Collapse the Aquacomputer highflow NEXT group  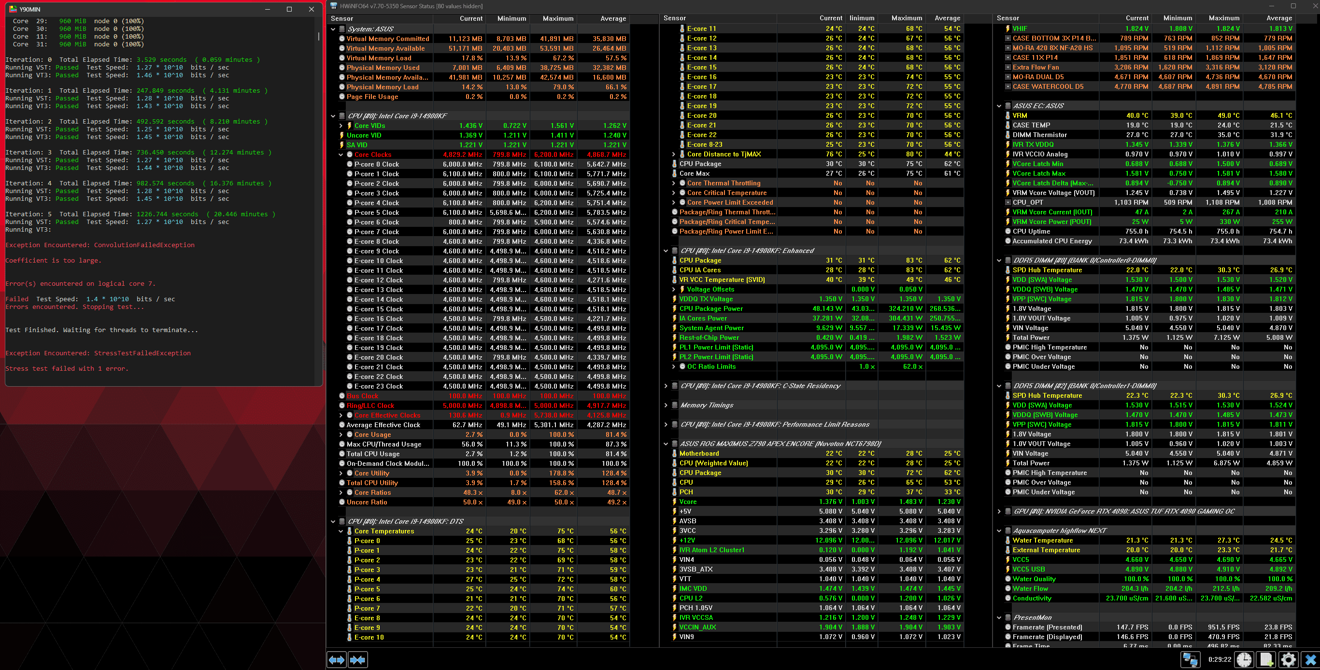tap(999, 531)
